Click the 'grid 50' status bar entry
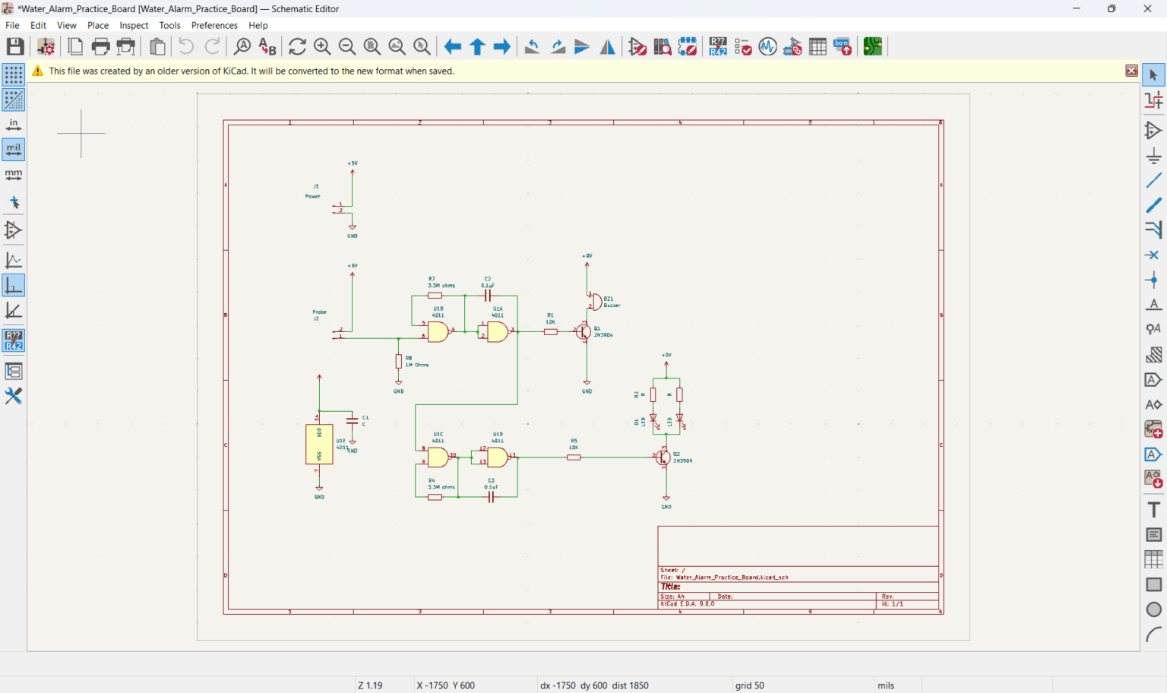The width and height of the screenshot is (1167, 693). point(749,685)
